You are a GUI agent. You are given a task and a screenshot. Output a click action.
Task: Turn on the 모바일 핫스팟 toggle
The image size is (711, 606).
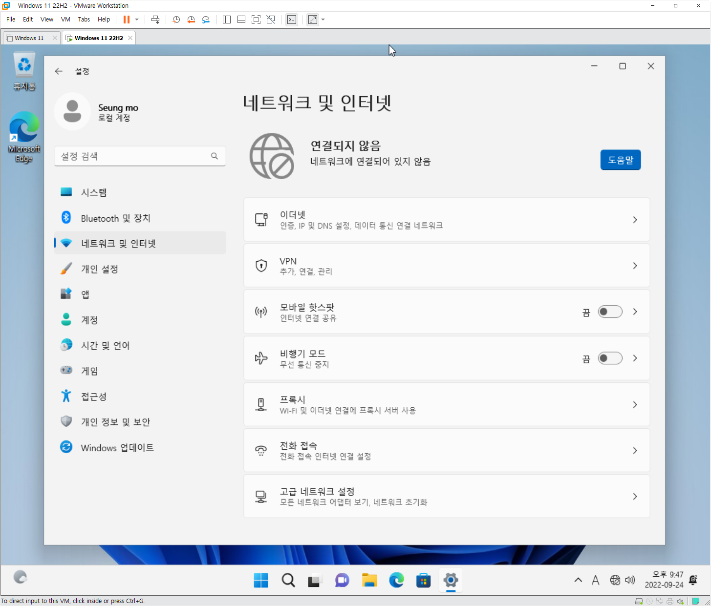coord(610,312)
